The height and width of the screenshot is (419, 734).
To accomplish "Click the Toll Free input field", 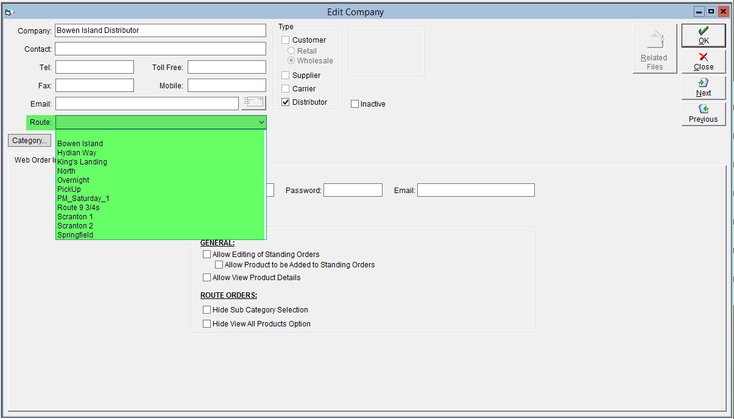I will point(227,67).
